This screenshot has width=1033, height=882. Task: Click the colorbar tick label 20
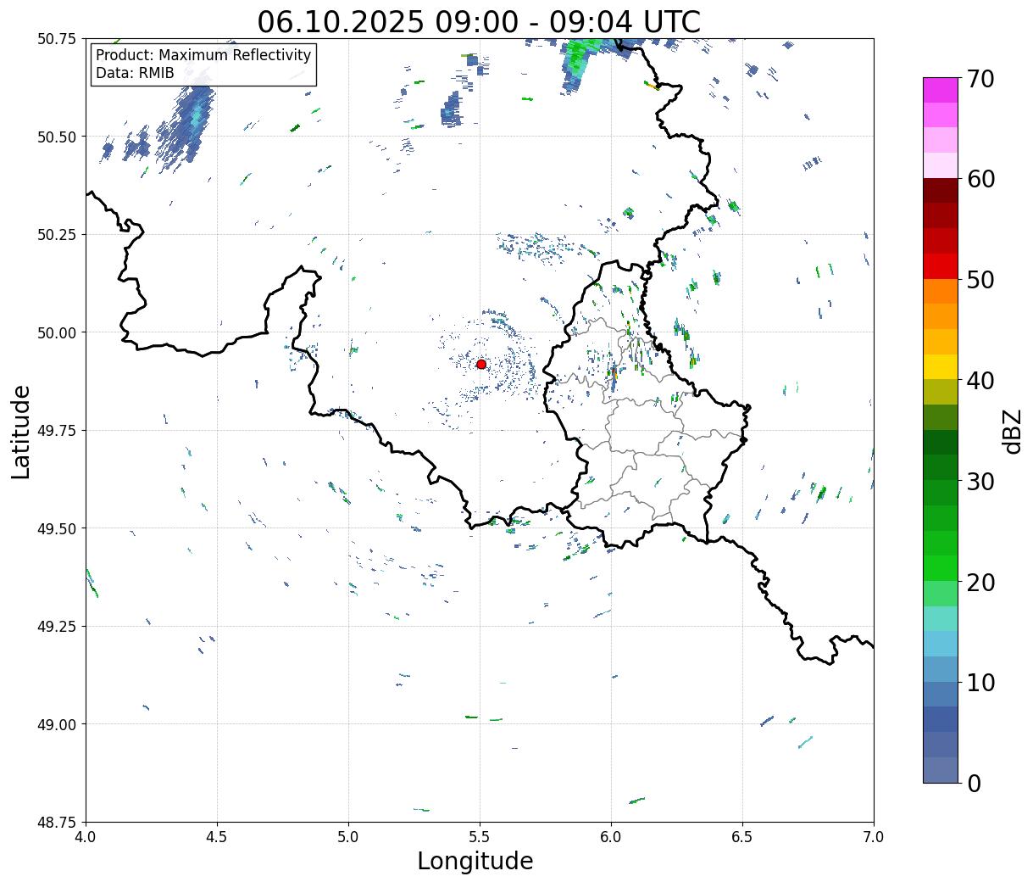(x=980, y=583)
